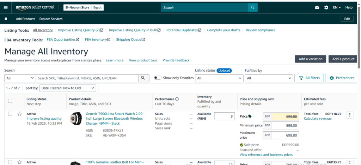The width and height of the screenshot is (361, 165).
Task: Click the search magnifier in top bar
Action: click(x=253, y=8)
